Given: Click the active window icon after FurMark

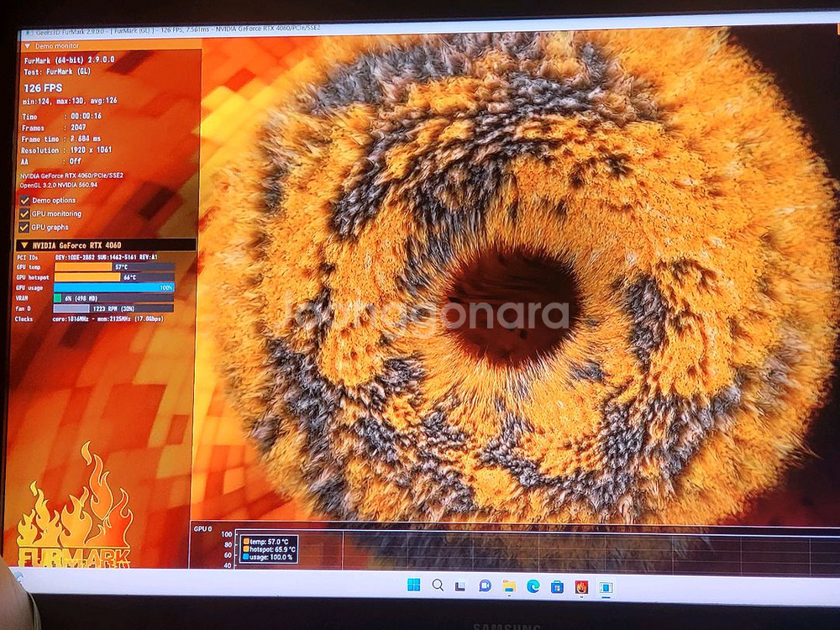Looking at the screenshot, I should point(606,588).
